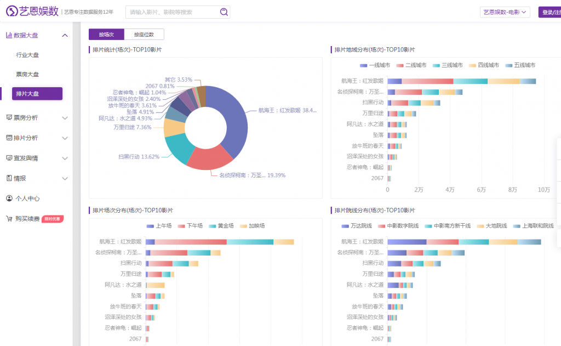The width and height of the screenshot is (561, 346).
Task: Click the search magnifier icon
Action: [x=224, y=12]
